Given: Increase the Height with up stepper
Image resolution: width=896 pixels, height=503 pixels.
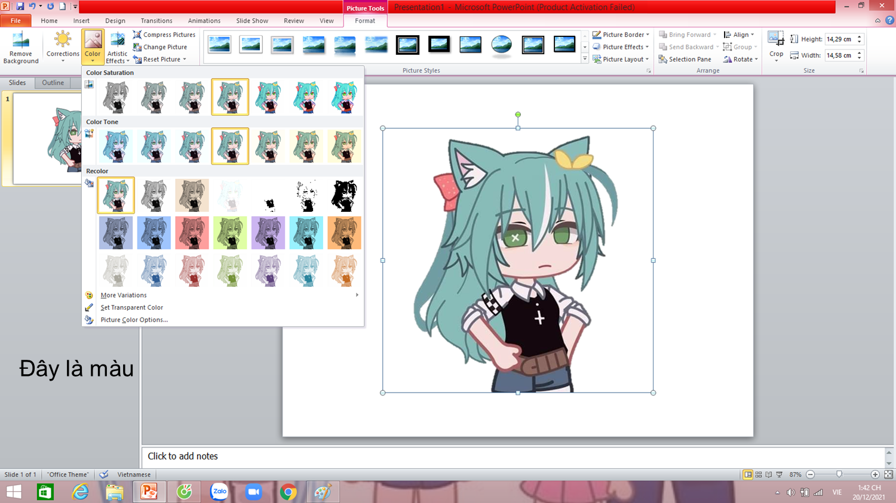Looking at the screenshot, I should click(860, 37).
